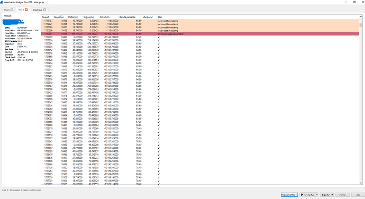The image size is (365, 199).
Task: Select sequence cell 10480
Action: coord(64,102)
